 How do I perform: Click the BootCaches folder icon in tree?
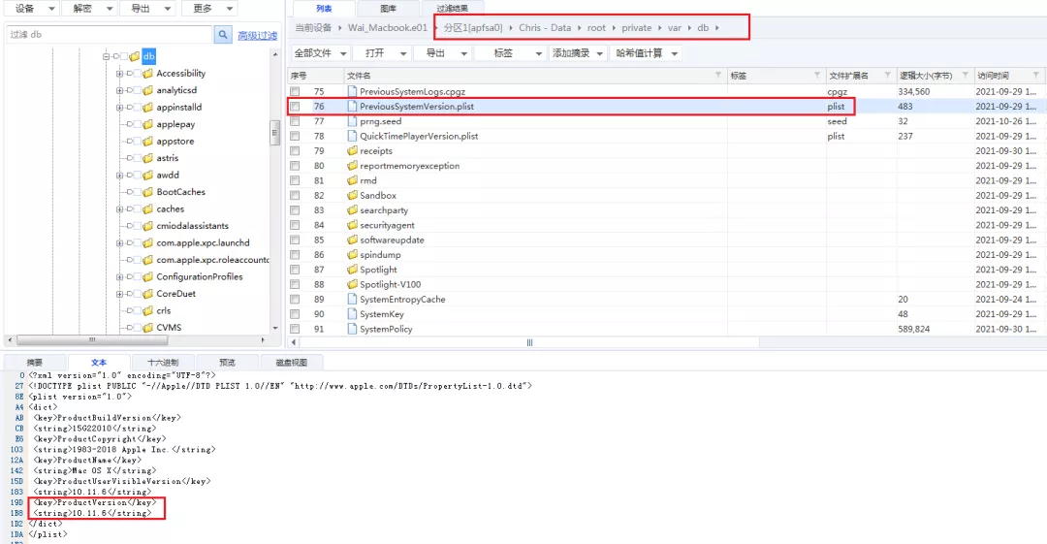[x=148, y=192]
